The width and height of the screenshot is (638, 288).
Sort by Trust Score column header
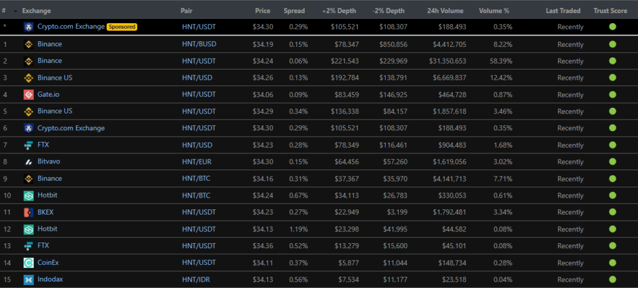pos(611,11)
